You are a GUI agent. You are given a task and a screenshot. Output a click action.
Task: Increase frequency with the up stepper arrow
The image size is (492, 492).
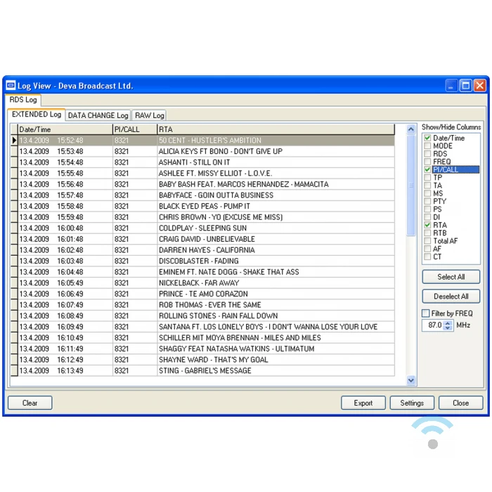tap(448, 323)
